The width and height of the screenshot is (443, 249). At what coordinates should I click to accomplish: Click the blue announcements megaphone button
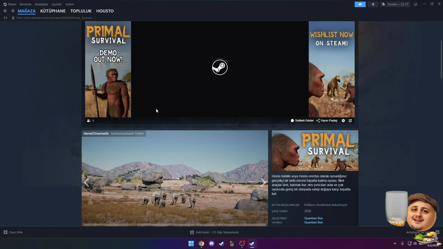(360, 4)
